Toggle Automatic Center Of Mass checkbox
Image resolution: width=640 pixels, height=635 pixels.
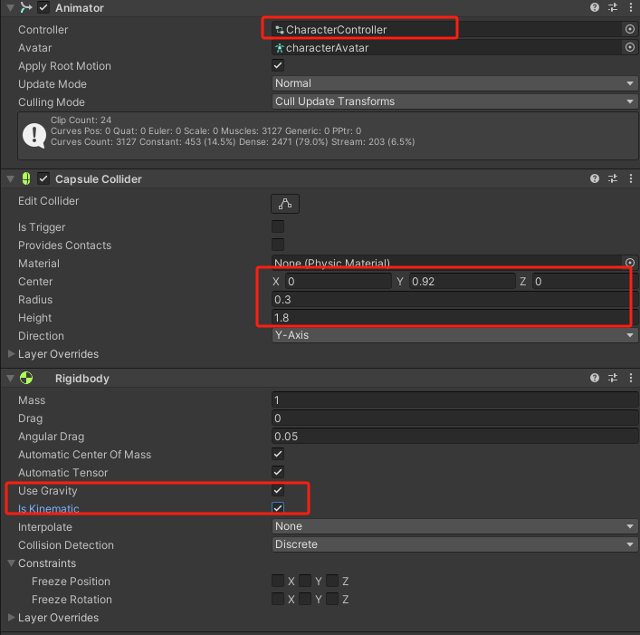(278, 454)
